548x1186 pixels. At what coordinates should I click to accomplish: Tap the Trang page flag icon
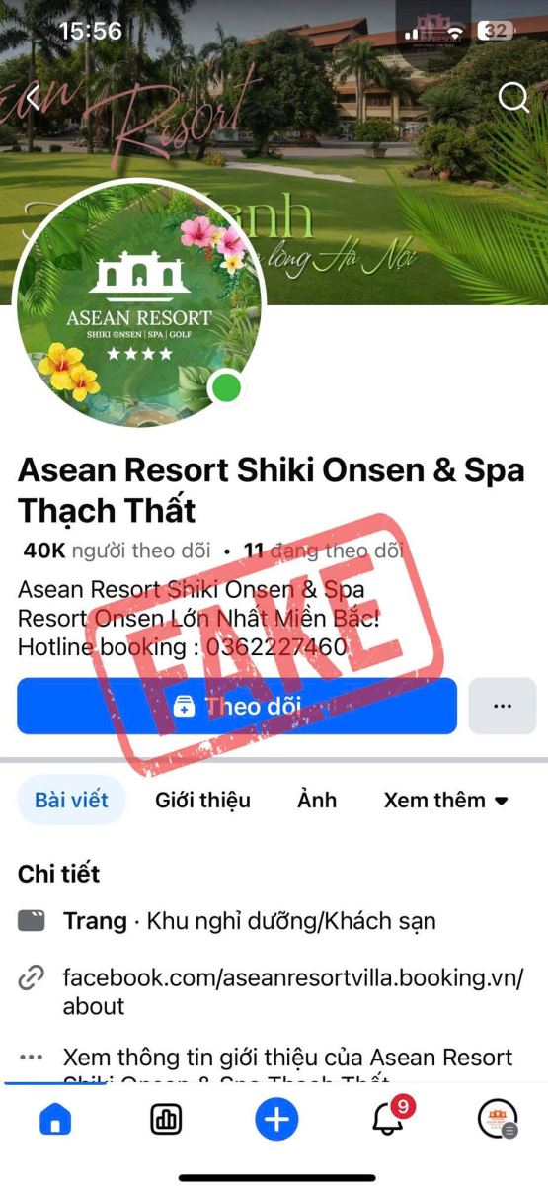tap(32, 921)
